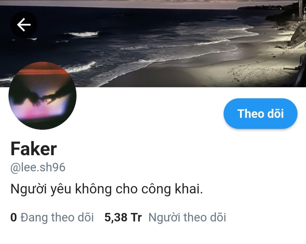Click the dõi text inside the follow button
This screenshot has height=244, width=306.
275,114
